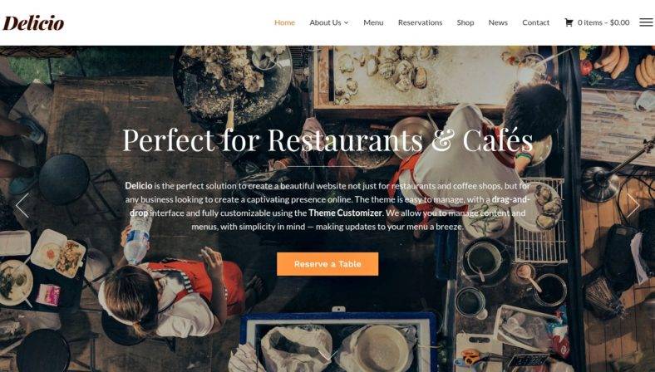The width and height of the screenshot is (655, 372).
Task: View cart showing 0 items – $0.00
Action: point(597,22)
